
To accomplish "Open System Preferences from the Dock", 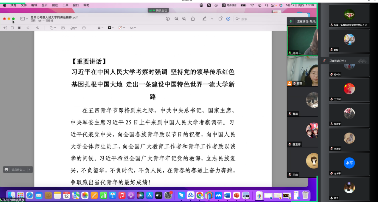I will pos(168,195).
